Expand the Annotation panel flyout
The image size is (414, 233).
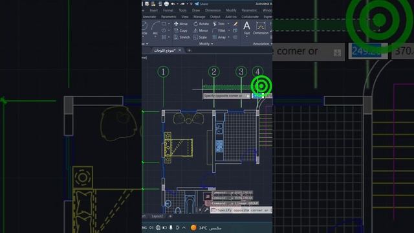[x=263, y=44]
